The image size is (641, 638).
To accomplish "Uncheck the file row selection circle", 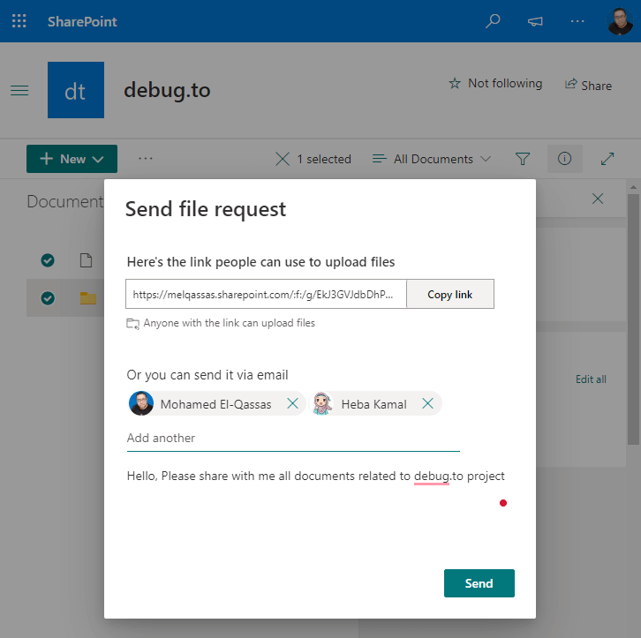I will click(x=48, y=260).
